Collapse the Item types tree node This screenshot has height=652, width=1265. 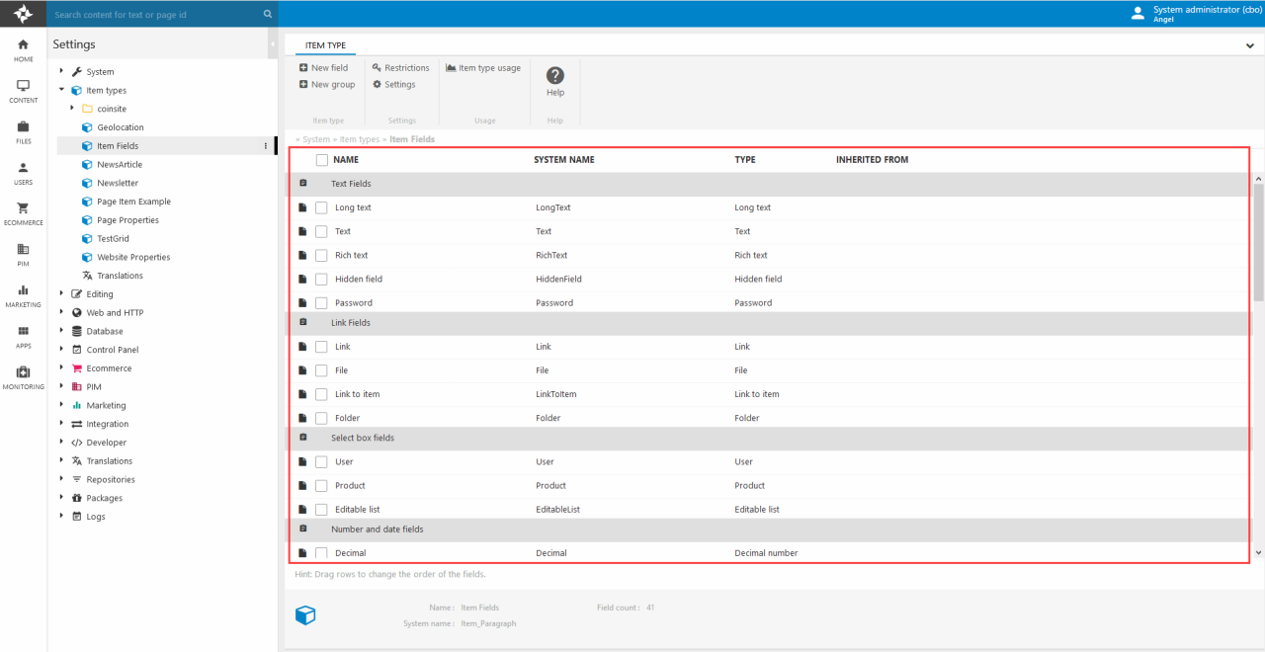pos(61,90)
